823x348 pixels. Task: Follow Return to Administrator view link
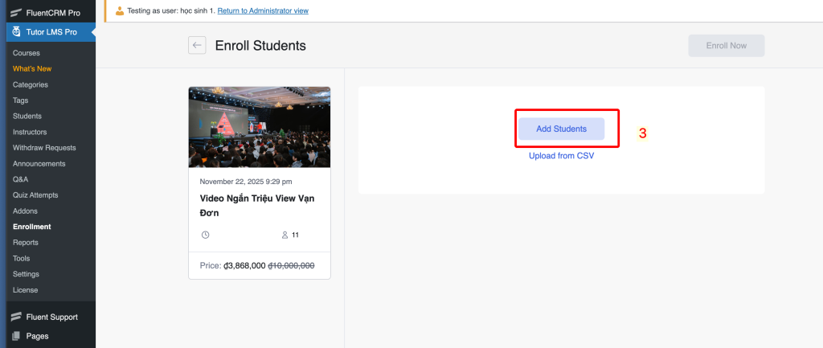pos(263,11)
